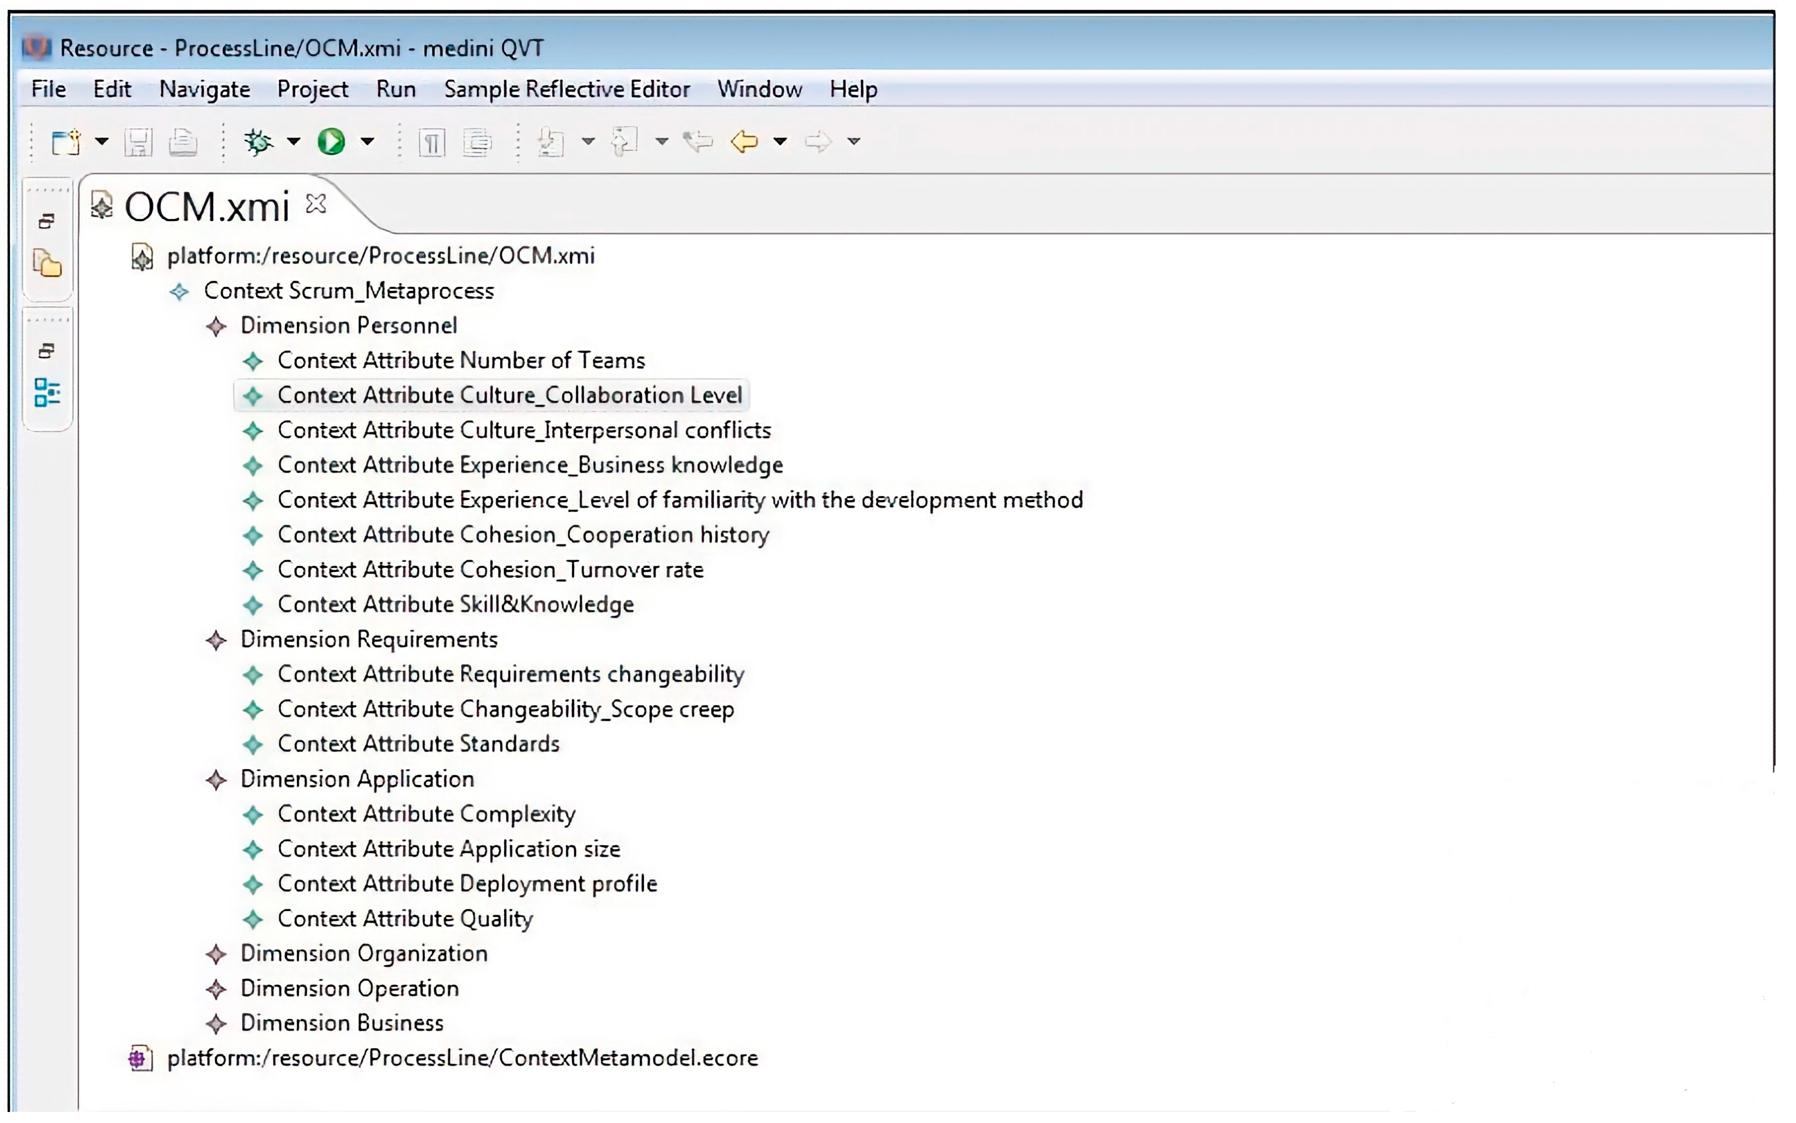Click the Debug bug icon
1796x1123 pixels.
259,141
